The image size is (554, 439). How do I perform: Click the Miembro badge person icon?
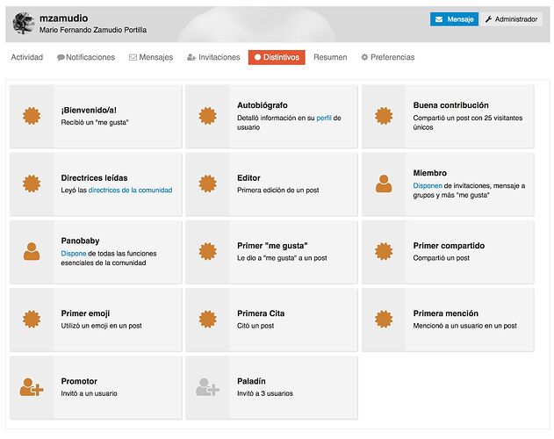pos(384,184)
